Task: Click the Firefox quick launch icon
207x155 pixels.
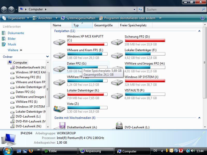Action: pos(31,151)
